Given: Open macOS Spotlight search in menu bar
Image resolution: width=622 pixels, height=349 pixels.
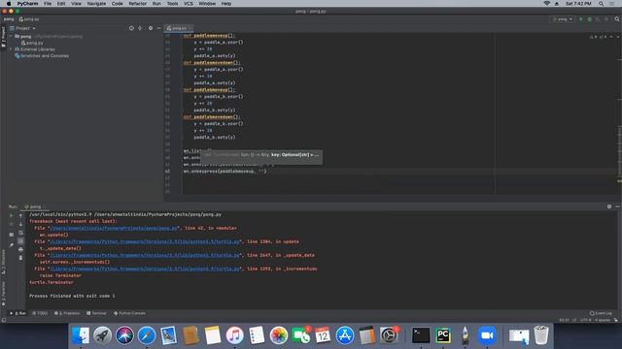Looking at the screenshot, I should click(601, 4).
